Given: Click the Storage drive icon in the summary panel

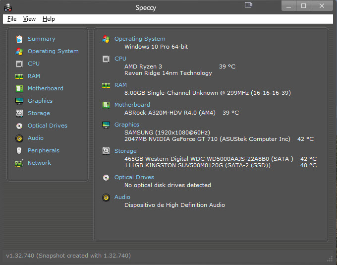Looking at the screenshot, I should (106, 151).
